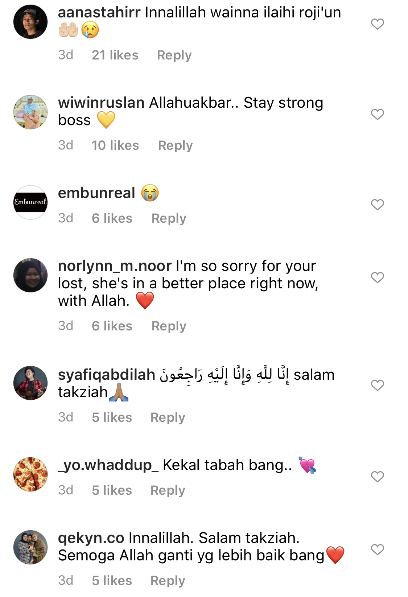Show the 10 likes on wiwinruslan's comment
Viewport: 408px width, 597px height.
point(115,145)
